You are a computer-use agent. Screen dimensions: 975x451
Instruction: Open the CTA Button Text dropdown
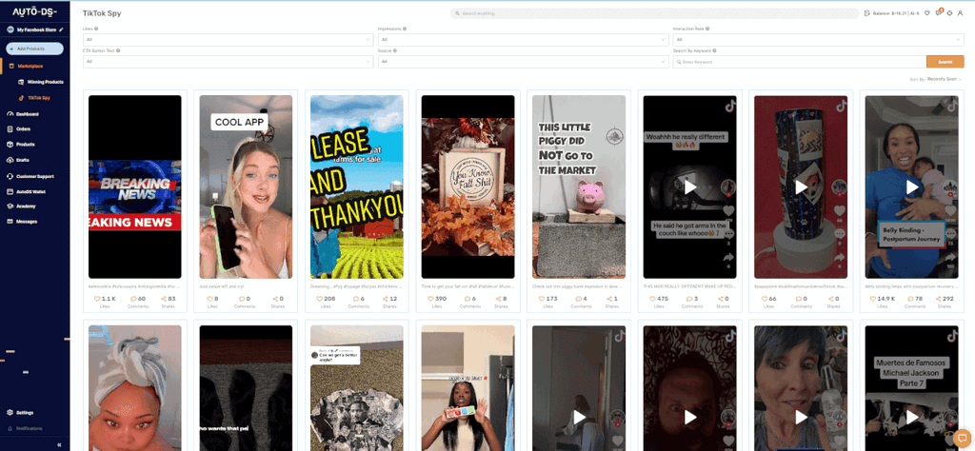(229, 62)
